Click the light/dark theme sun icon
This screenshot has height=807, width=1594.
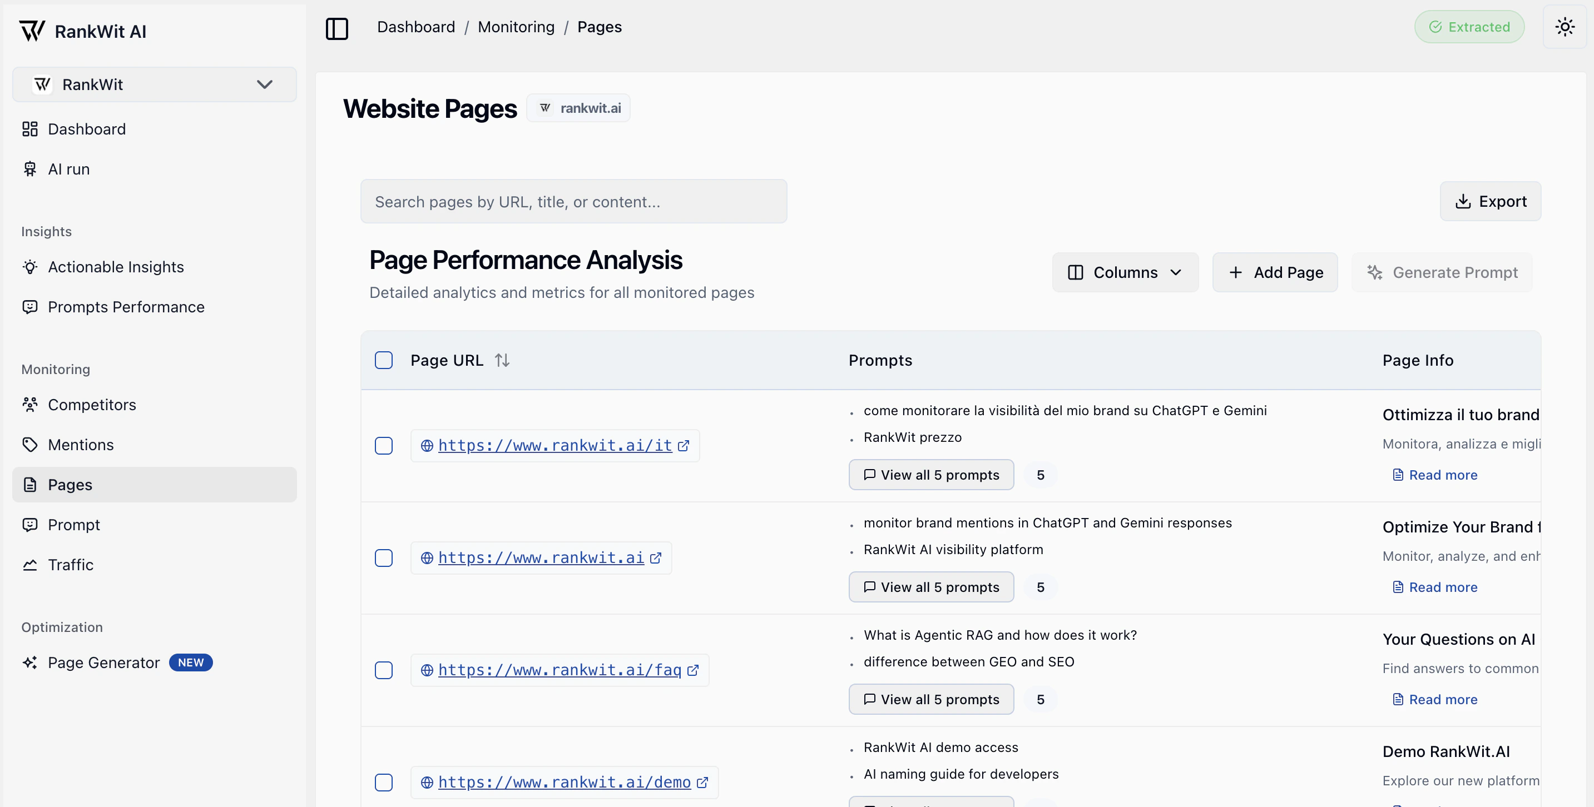(x=1565, y=27)
